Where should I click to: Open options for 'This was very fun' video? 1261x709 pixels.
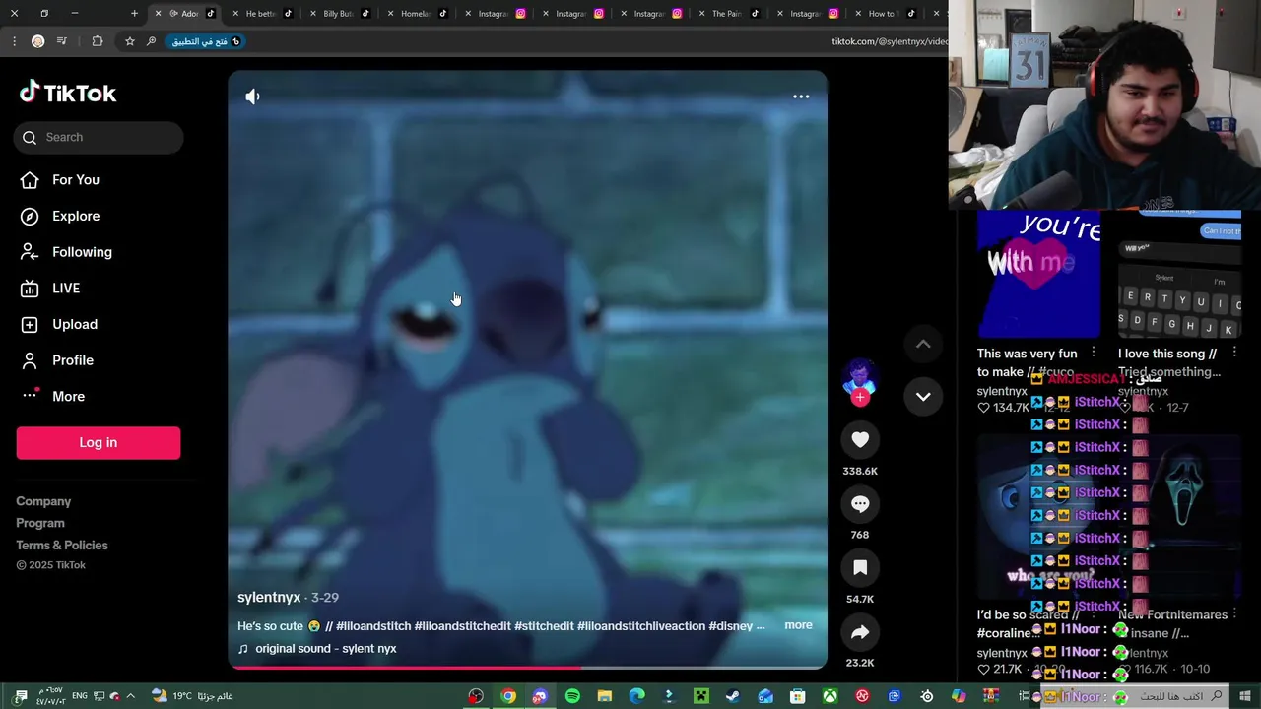coord(1094,353)
